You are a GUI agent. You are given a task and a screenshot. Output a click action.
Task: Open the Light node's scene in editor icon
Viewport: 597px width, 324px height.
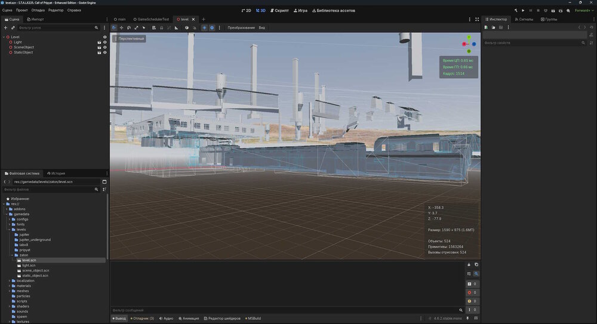tap(99, 42)
